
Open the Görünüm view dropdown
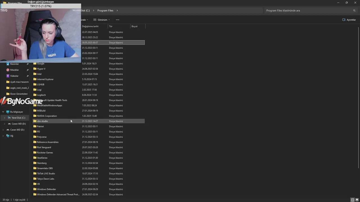pyautogui.click(x=102, y=20)
